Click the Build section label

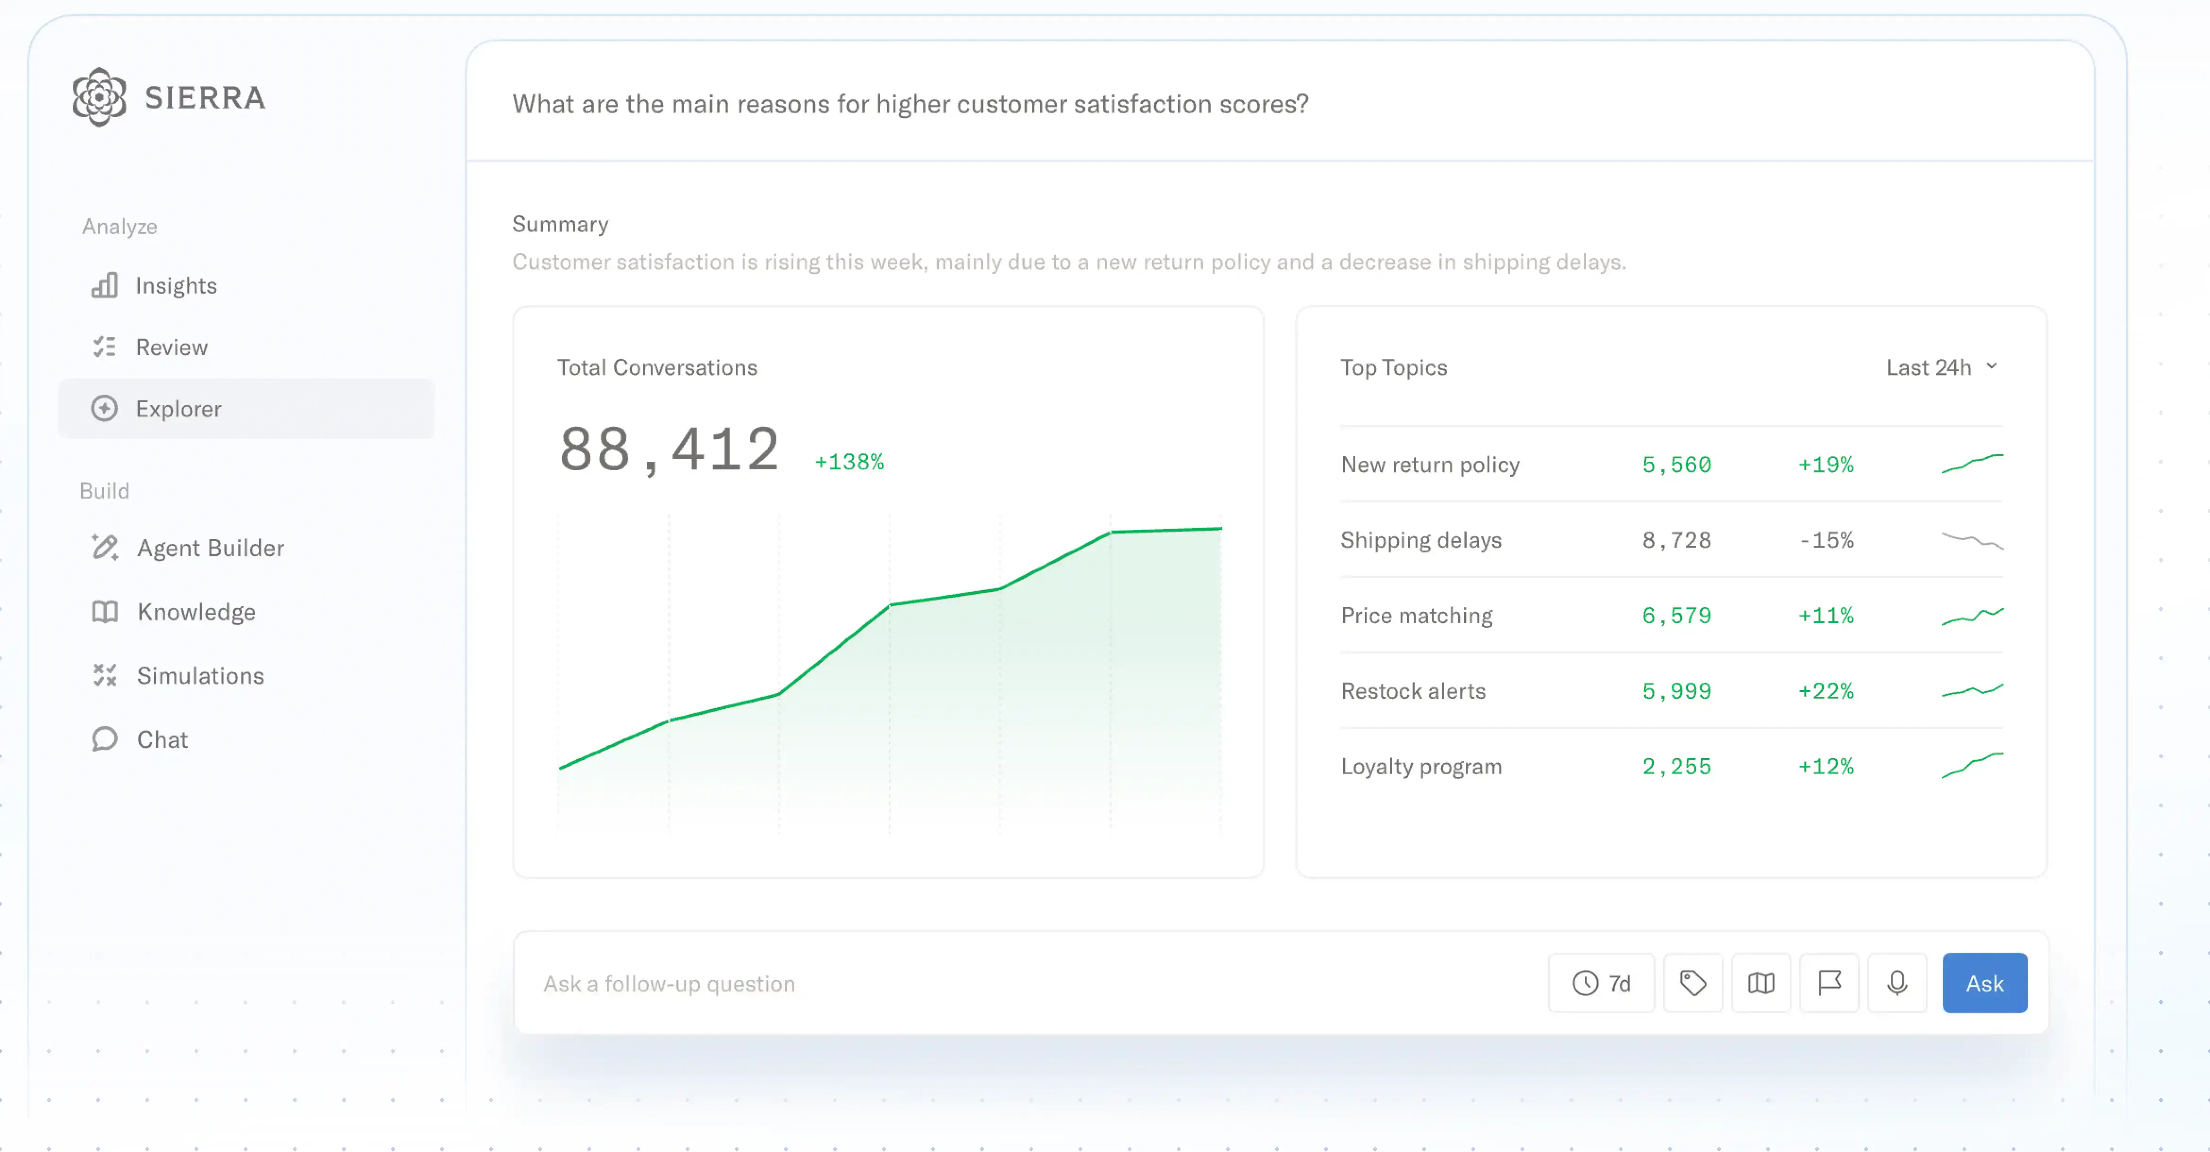[x=105, y=491]
